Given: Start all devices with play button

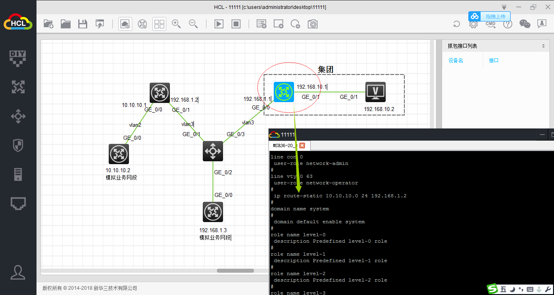Looking at the screenshot, I should click(219, 24).
